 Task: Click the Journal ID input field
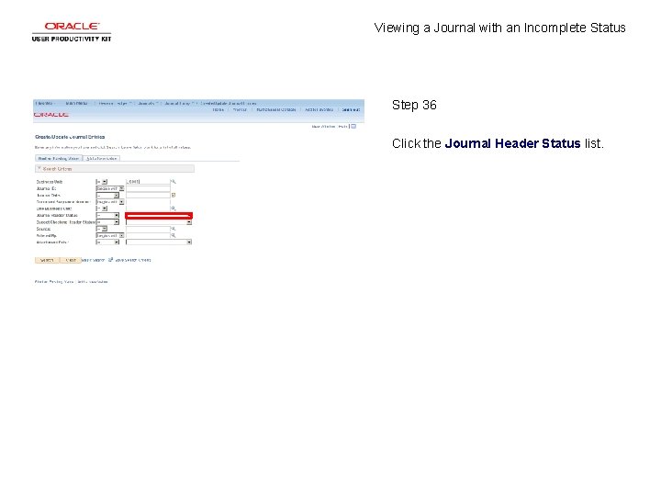(x=148, y=188)
